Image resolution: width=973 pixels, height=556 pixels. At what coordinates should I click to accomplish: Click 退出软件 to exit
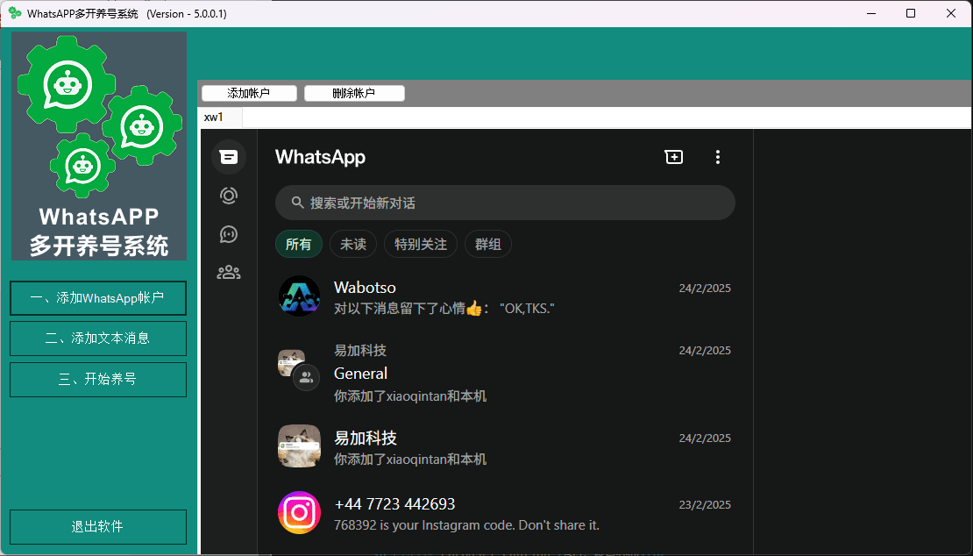98,527
